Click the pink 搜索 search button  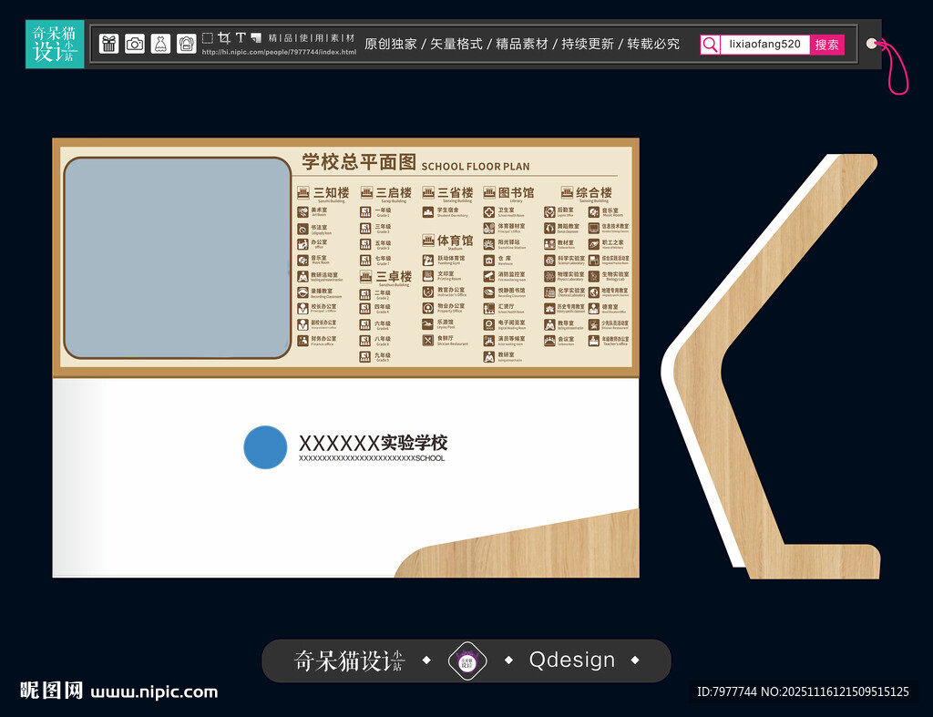[x=826, y=45]
